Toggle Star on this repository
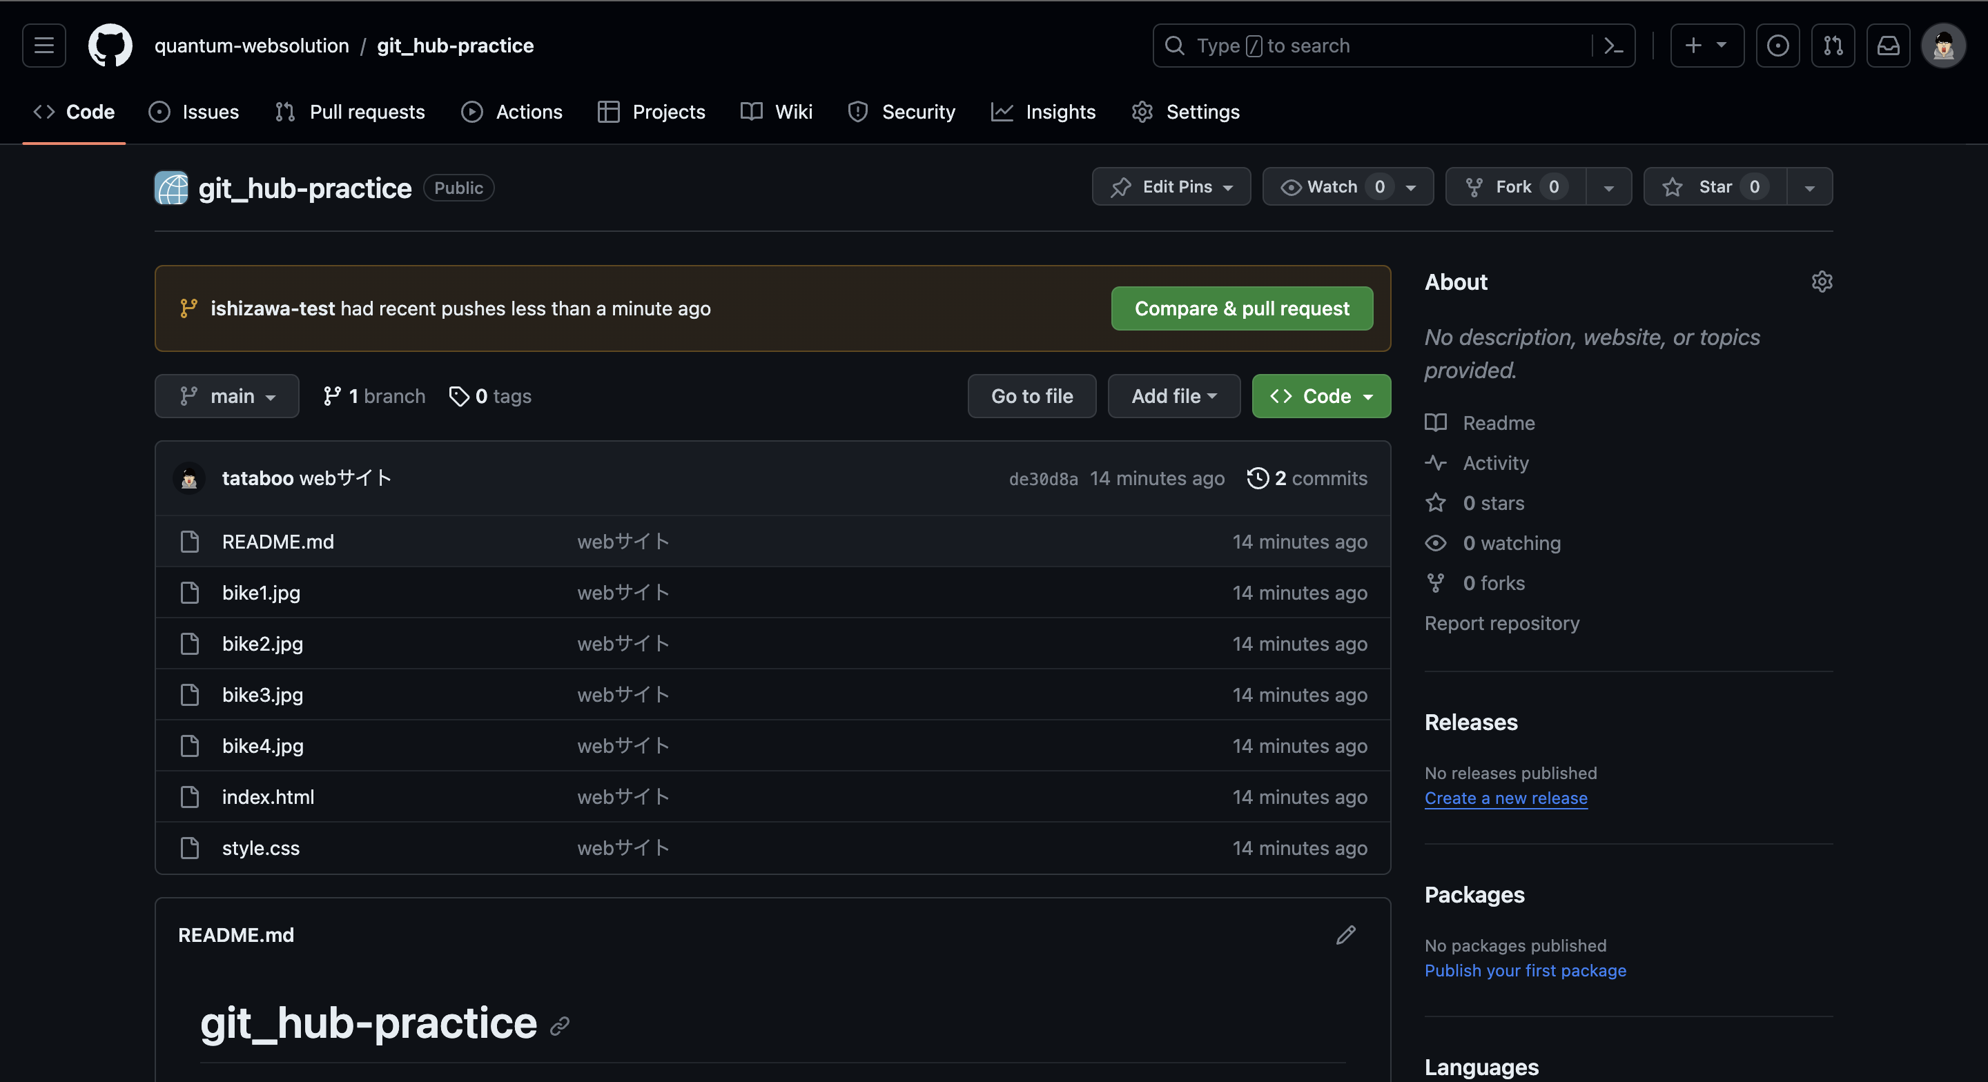Viewport: 1988px width, 1082px height. tap(1714, 187)
